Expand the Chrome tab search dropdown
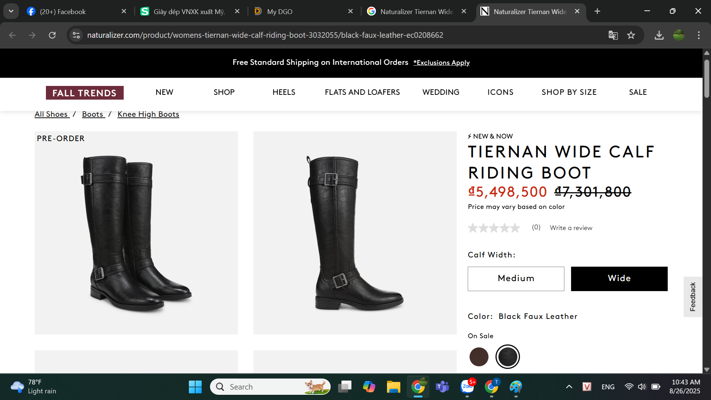Screen dimensions: 711x400 [x=11, y=11]
